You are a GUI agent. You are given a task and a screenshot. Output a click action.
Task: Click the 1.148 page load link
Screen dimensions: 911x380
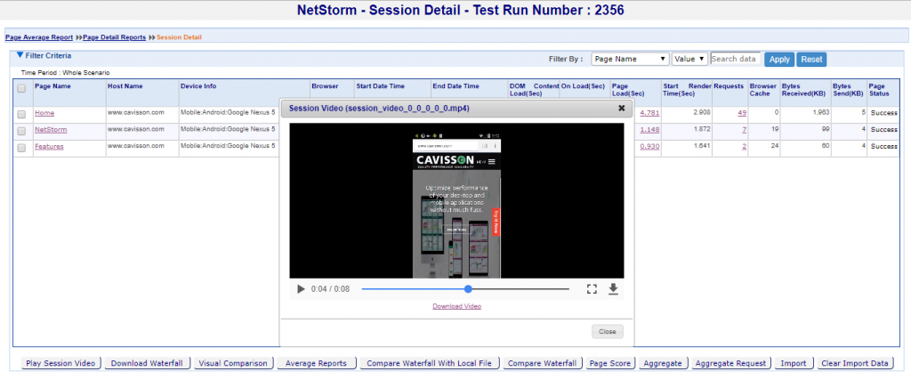[x=649, y=130]
